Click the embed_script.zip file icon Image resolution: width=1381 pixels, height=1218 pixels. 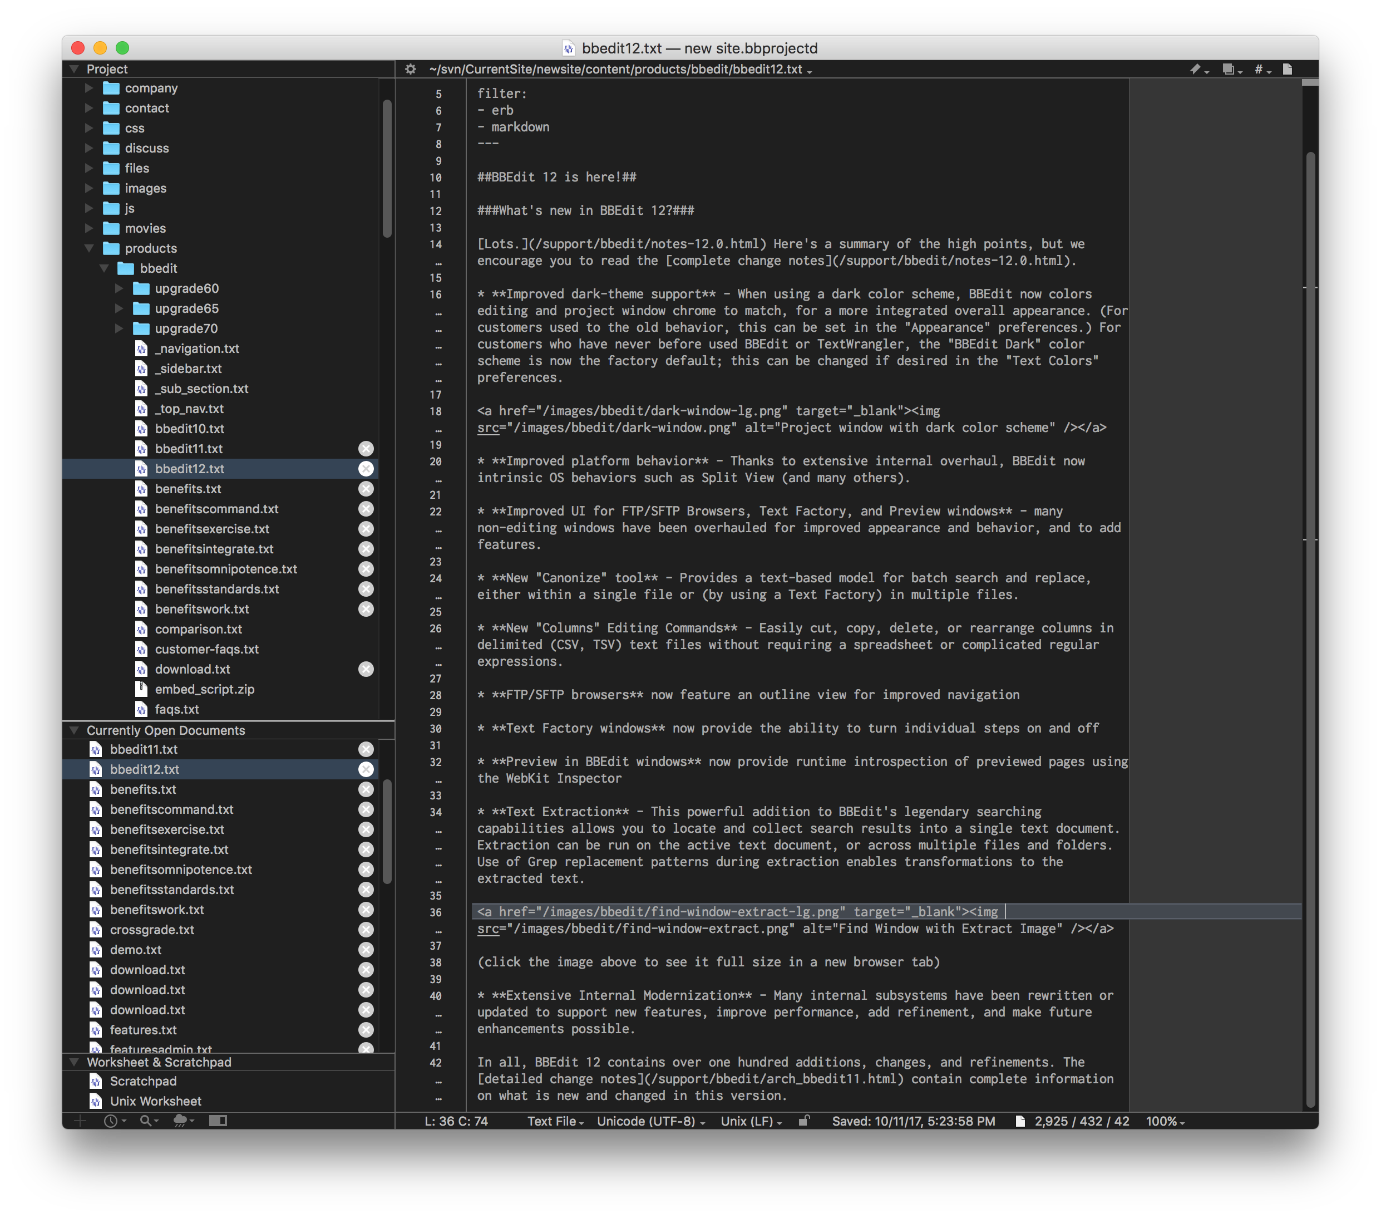[141, 689]
